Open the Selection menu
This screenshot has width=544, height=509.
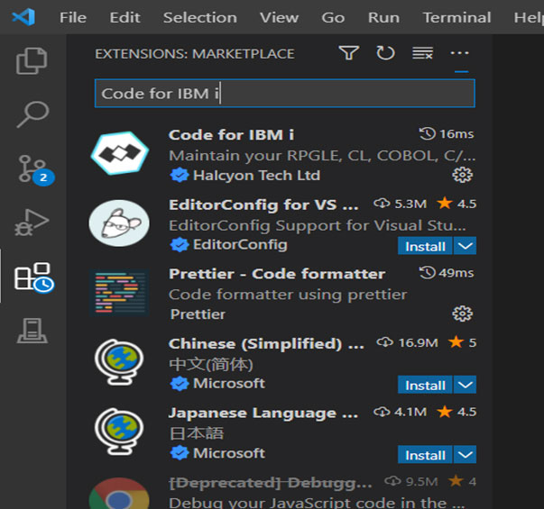click(x=200, y=17)
